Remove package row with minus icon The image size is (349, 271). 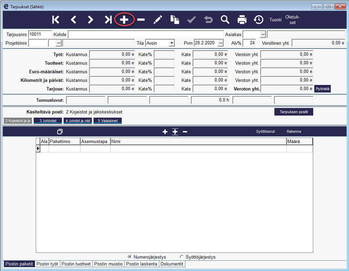185,132
